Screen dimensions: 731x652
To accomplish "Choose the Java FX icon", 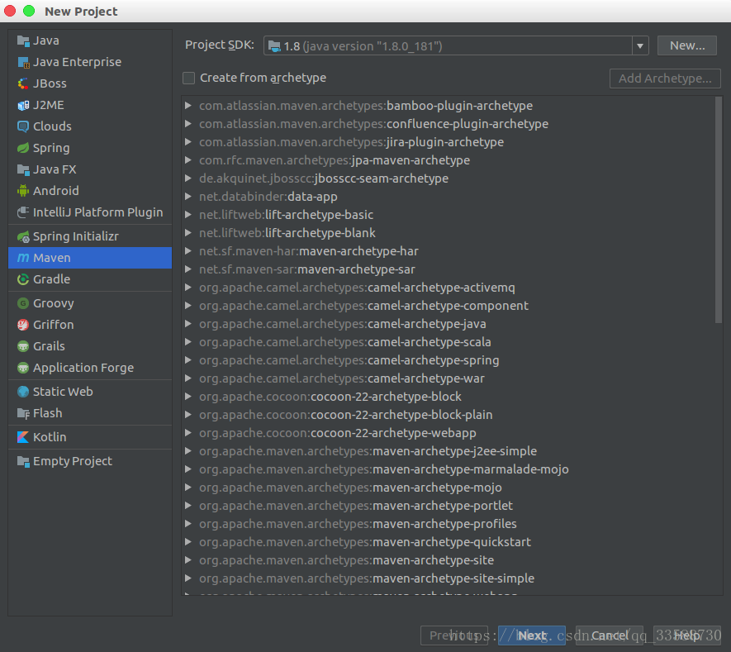I will [x=23, y=169].
